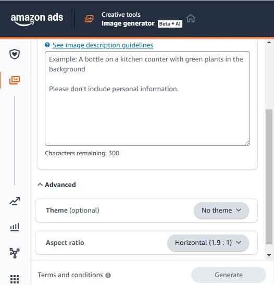274x285 pixels.
Task: Open the apps grid sidebar icon
Action: pos(15,279)
